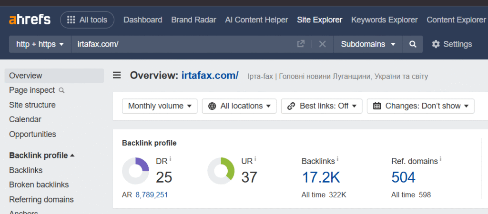Image resolution: width=488 pixels, height=214 pixels.
Task: Open the All locations dropdown
Action: click(x=239, y=106)
